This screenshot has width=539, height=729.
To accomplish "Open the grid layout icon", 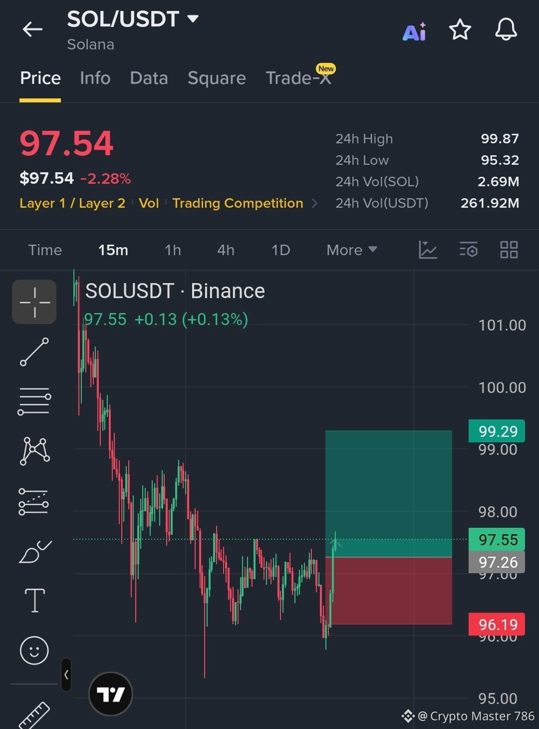I will [x=509, y=250].
